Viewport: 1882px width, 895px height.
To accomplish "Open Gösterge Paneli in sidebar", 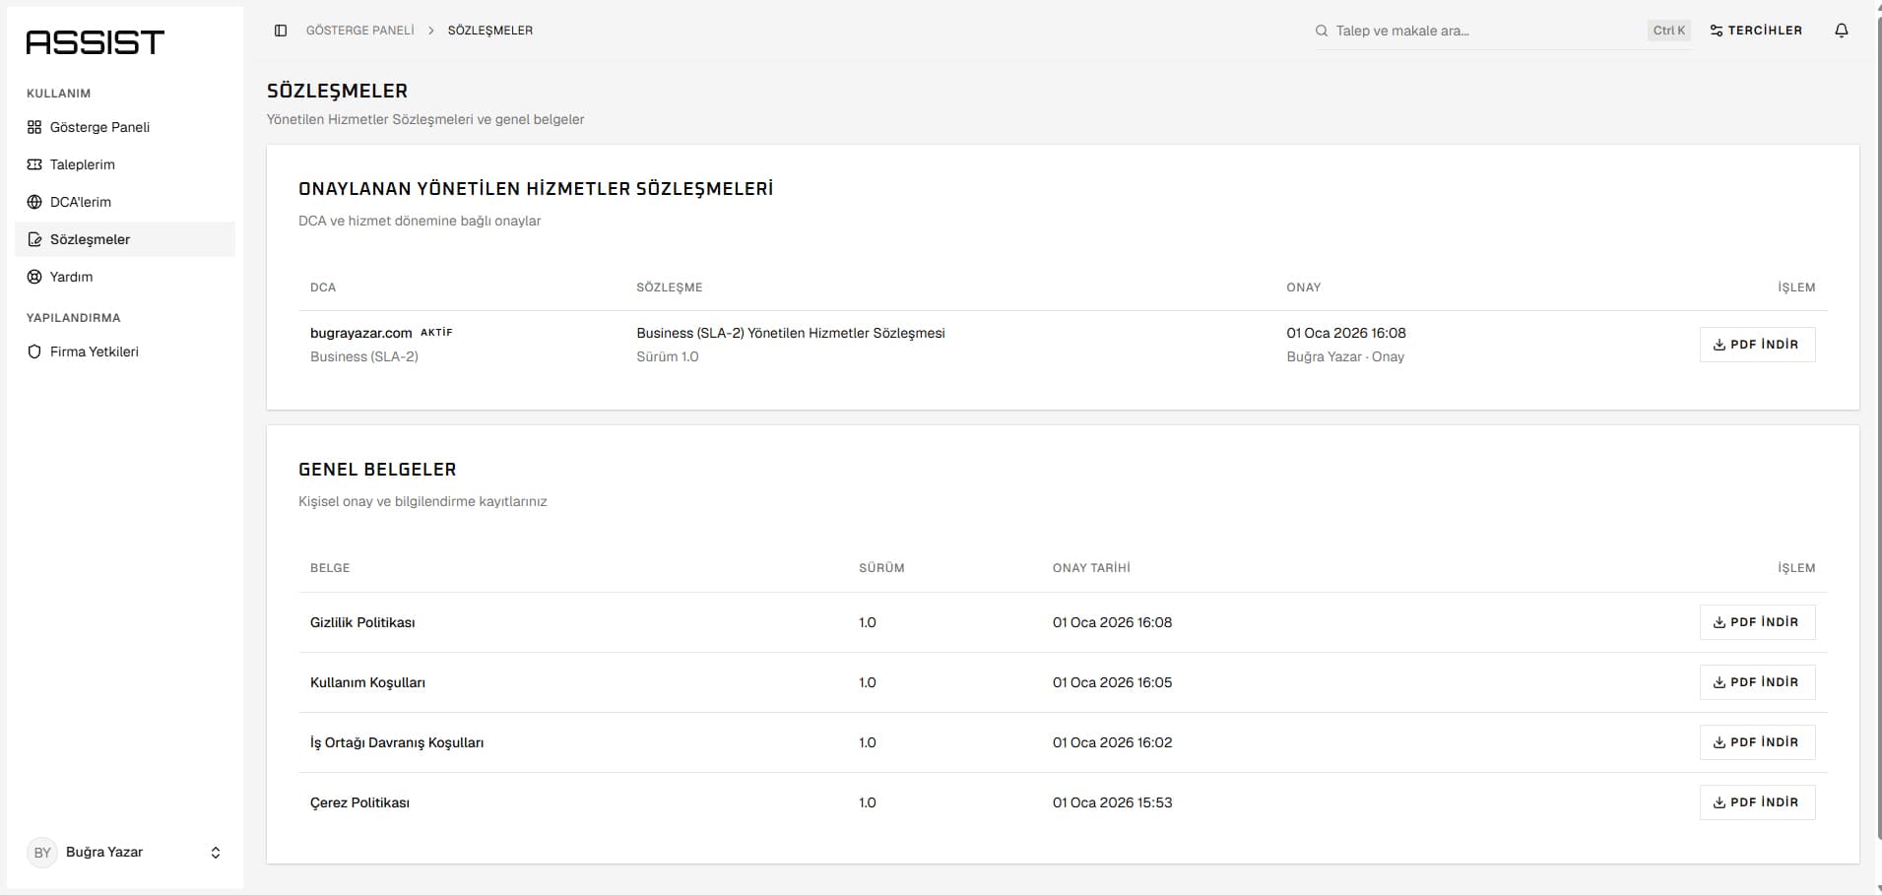I will (x=125, y=127).
